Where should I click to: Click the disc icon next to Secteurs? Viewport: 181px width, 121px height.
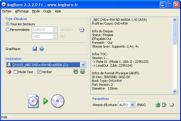click(x=82, y=30)
